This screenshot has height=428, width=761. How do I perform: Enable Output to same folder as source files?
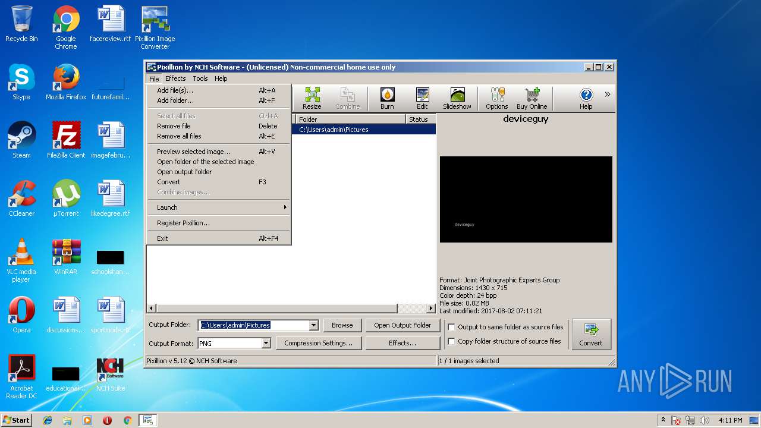(451, 327)
